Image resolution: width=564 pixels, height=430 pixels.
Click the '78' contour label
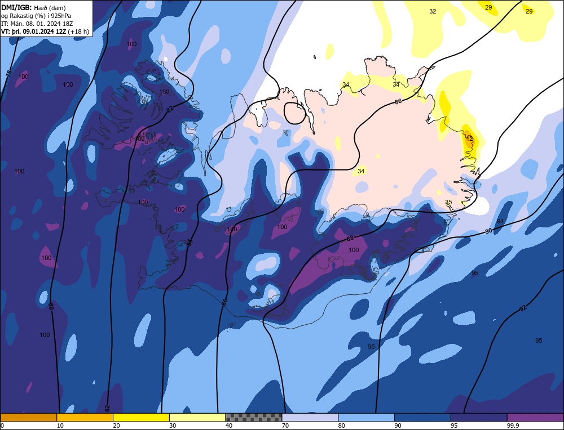point(9,73)
